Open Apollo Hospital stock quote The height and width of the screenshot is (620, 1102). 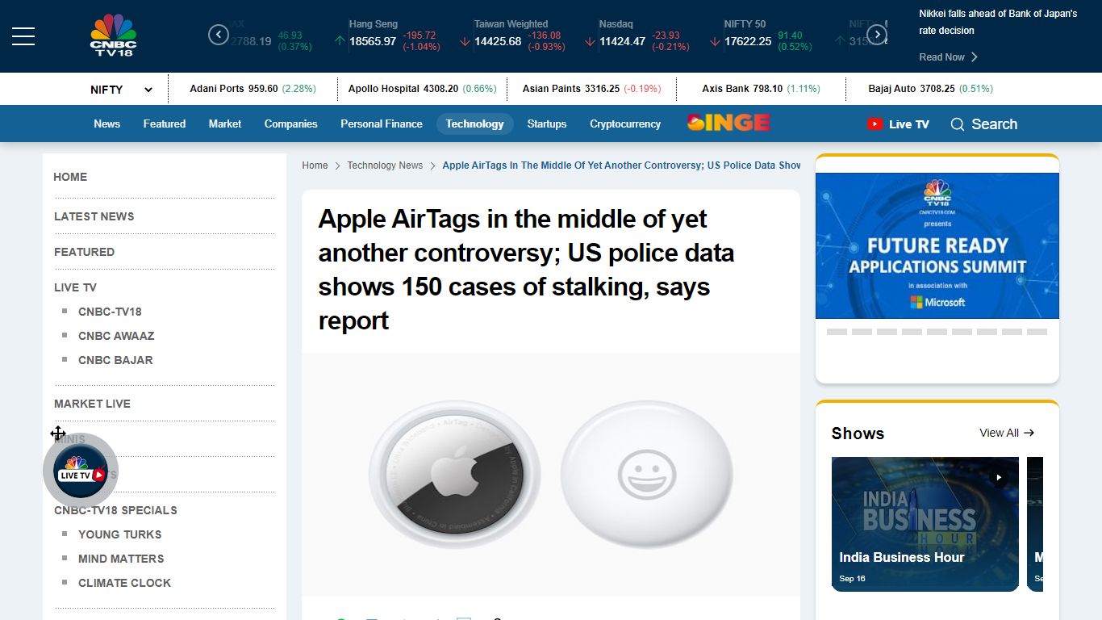[x=422, y=89]
